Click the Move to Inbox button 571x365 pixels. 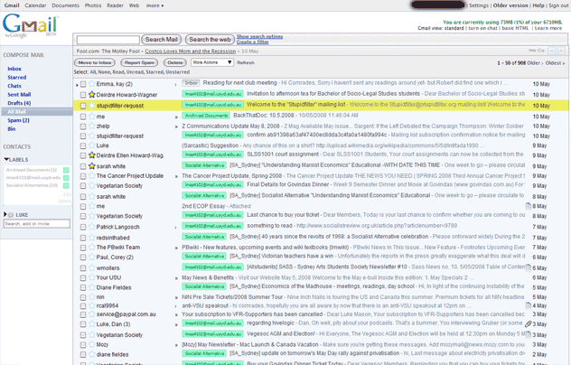pyautogui.click(x=94, y=62)
